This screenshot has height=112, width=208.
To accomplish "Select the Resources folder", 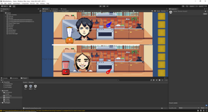I will click(8, 96).
